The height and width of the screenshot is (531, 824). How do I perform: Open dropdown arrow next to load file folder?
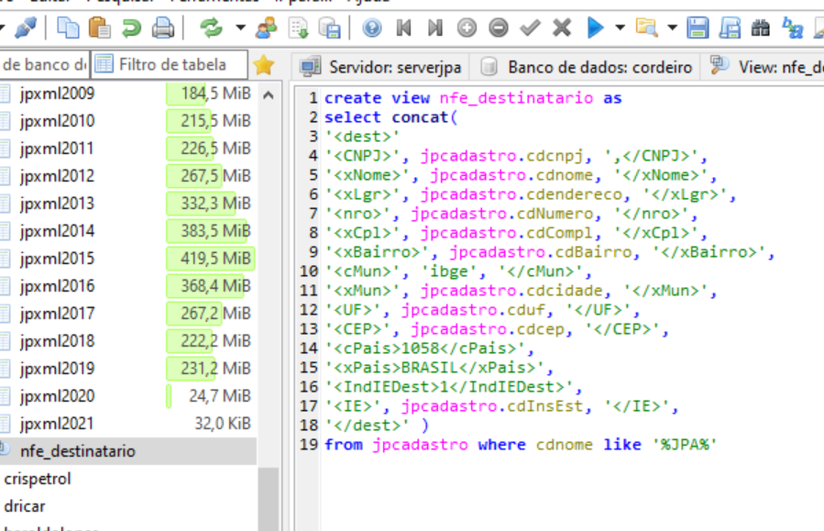(674, 28)
